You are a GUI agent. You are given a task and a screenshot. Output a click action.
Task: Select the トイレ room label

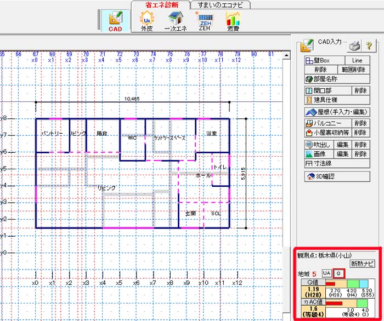220,167
